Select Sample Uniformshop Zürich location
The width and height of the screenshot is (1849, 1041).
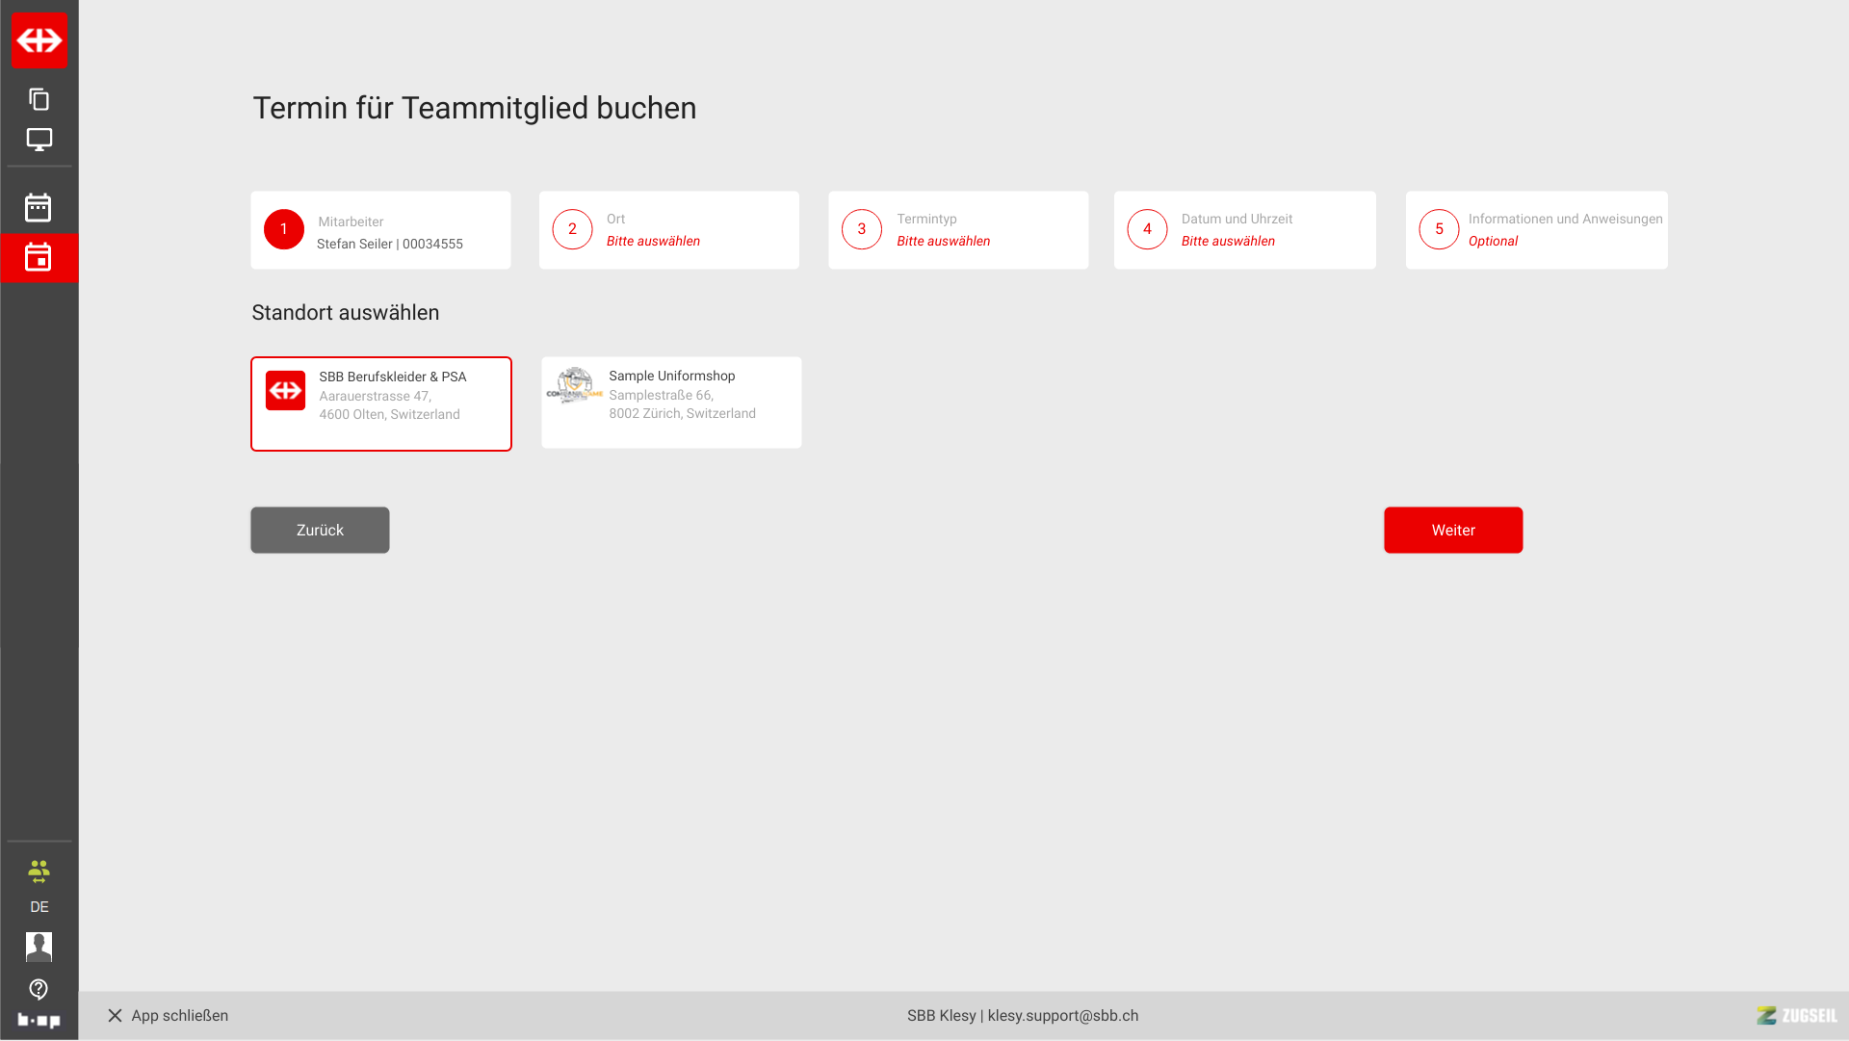click(x=670, y=403)
